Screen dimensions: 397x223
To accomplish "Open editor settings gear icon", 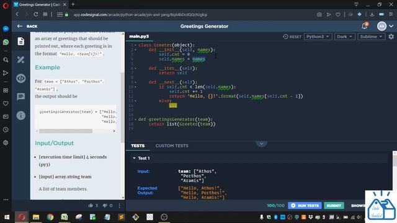I will (391, 37).
